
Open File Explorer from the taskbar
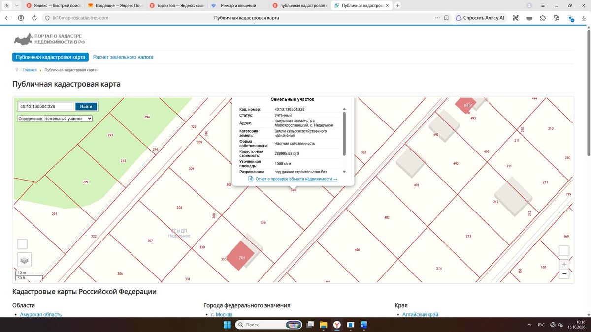coord(324,325)
